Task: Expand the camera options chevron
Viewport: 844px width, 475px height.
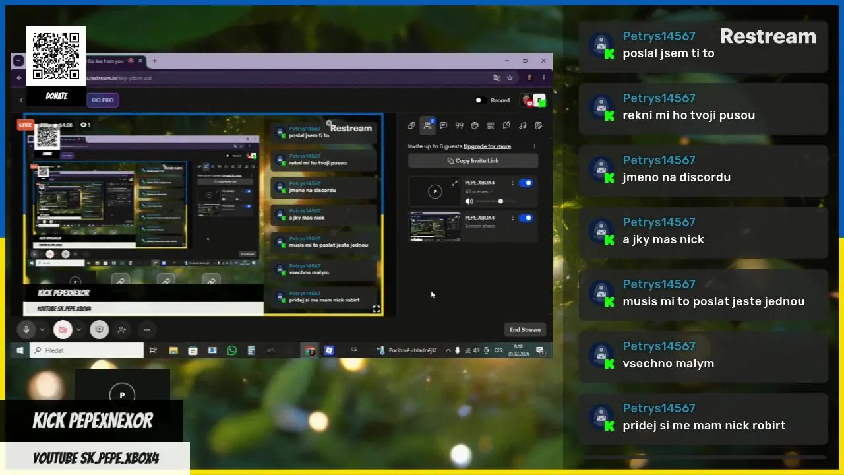Action: coord(78,329)
